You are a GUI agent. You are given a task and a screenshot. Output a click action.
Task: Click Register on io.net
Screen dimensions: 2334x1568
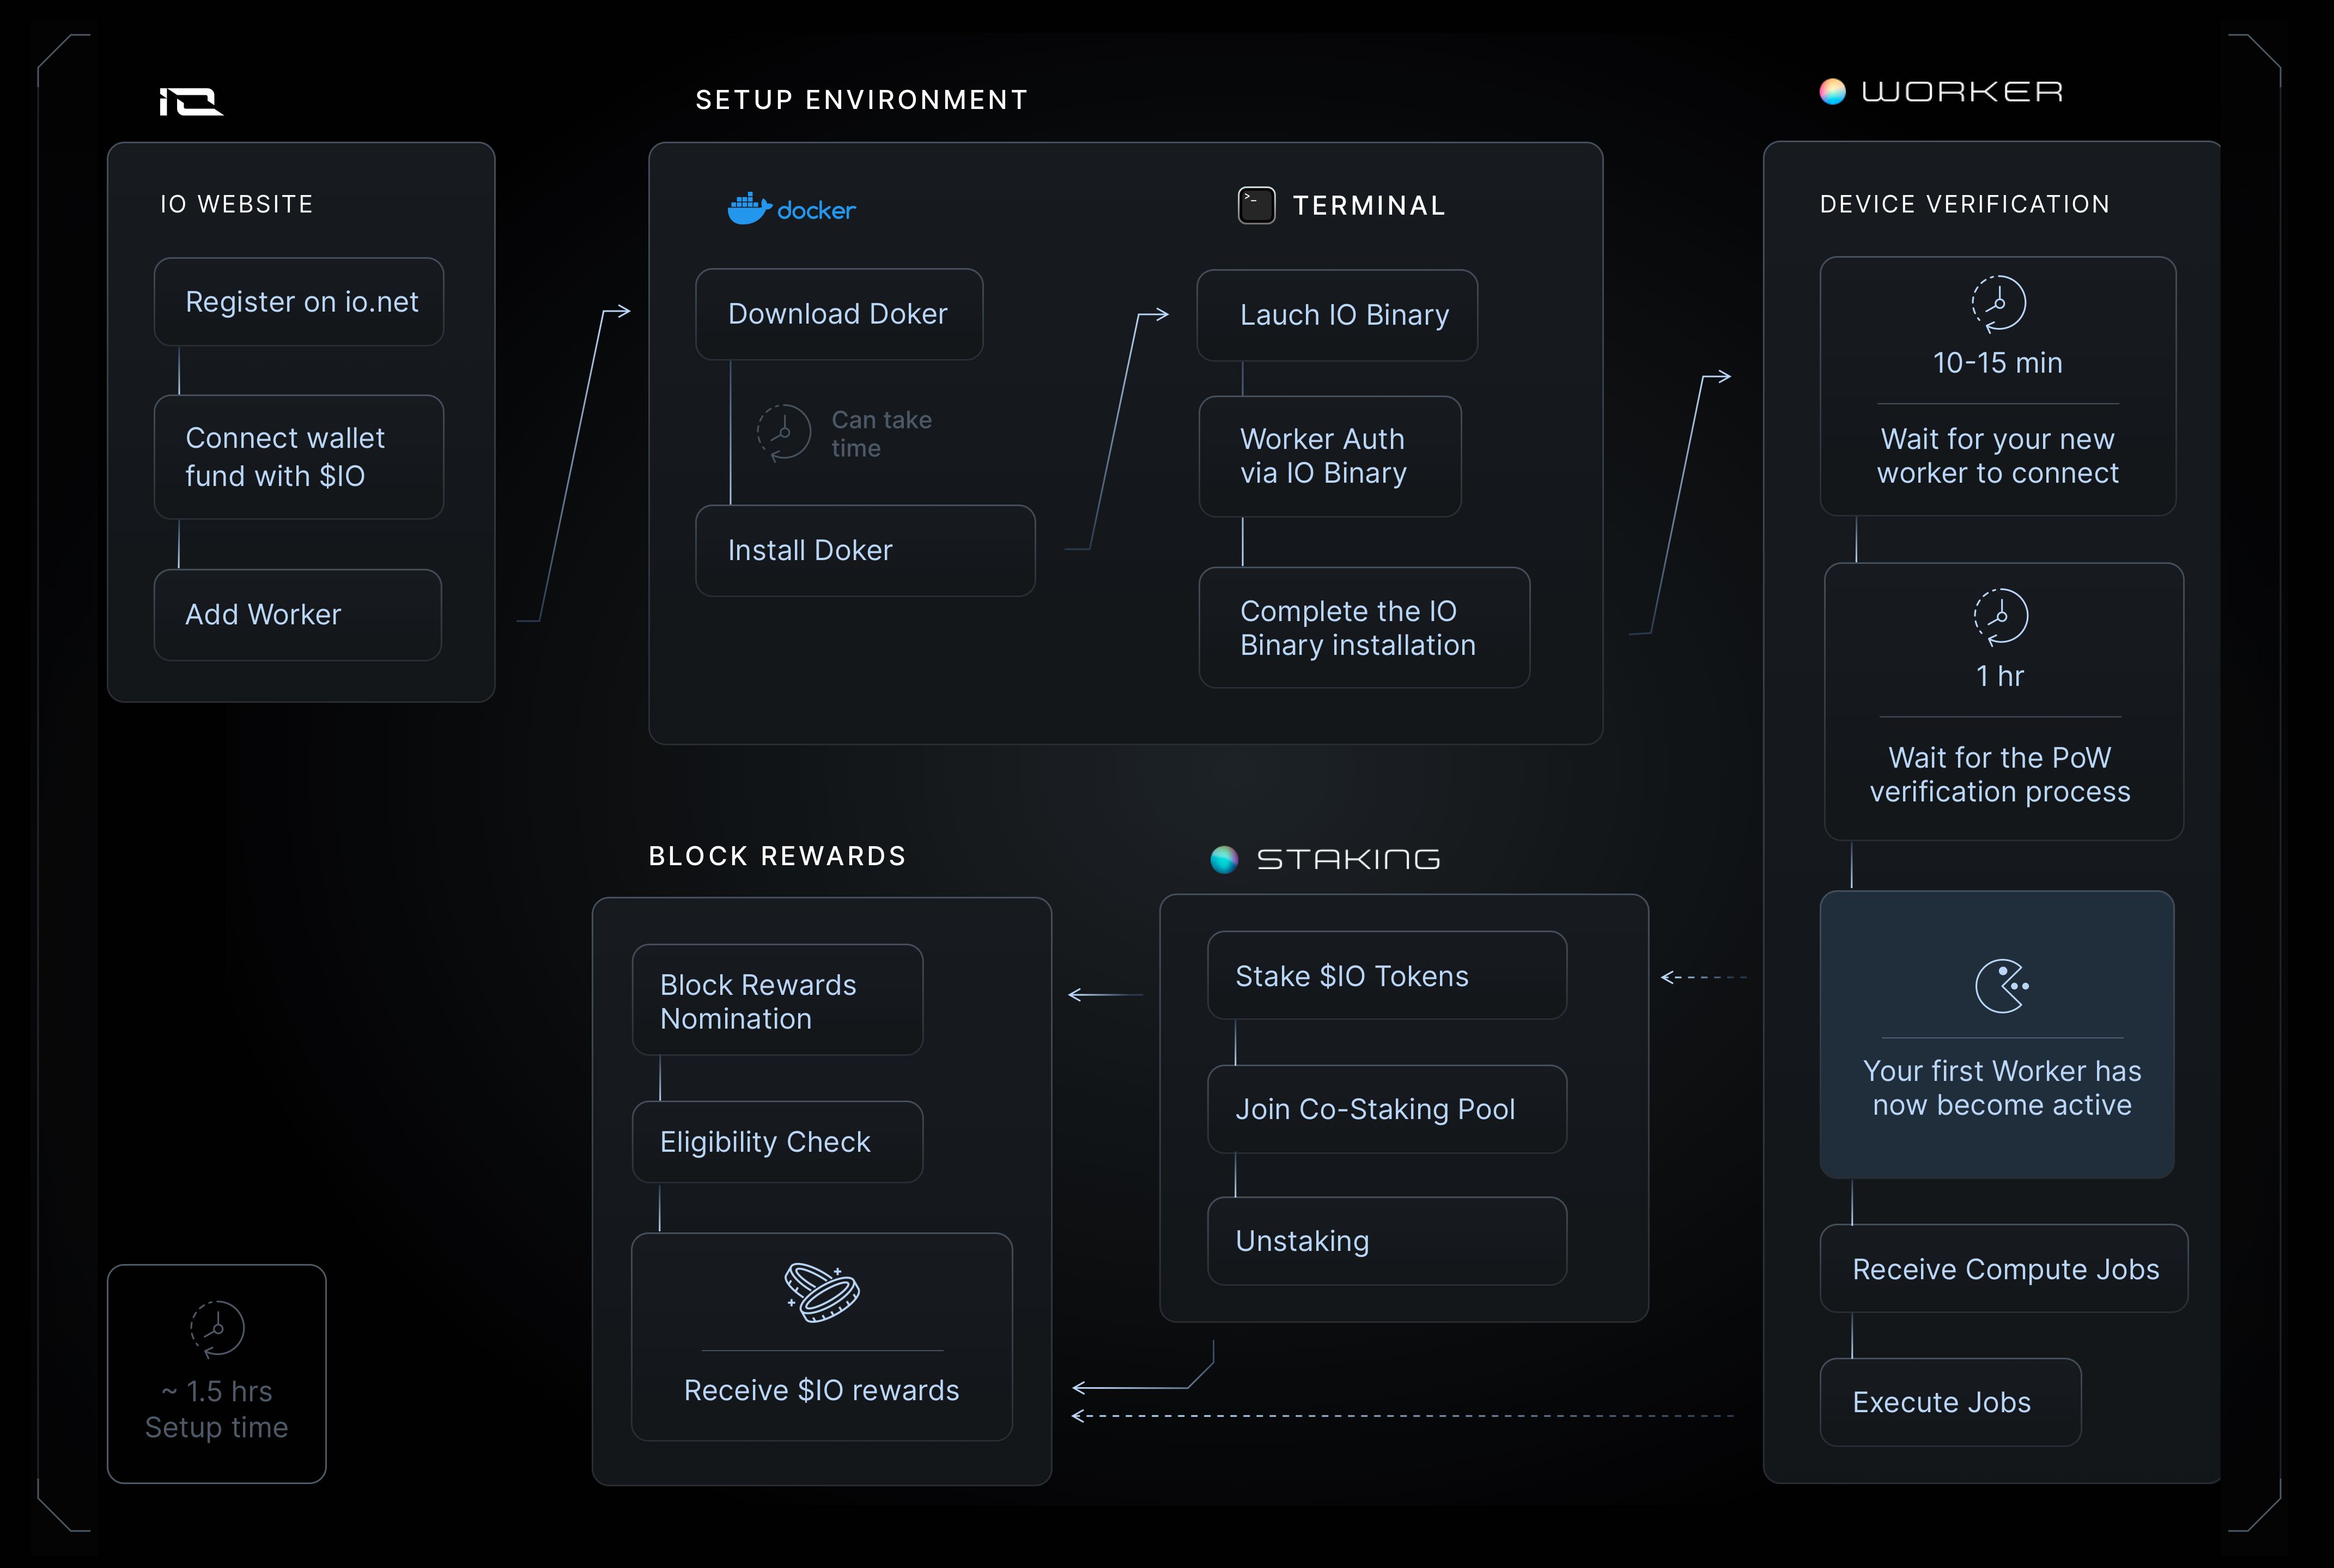point(298,301)
